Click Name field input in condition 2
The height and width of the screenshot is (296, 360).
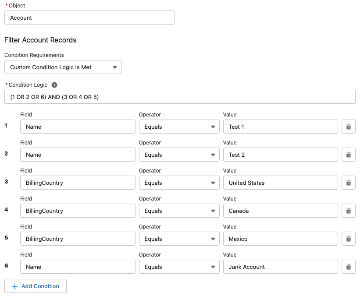click(78, 155)
